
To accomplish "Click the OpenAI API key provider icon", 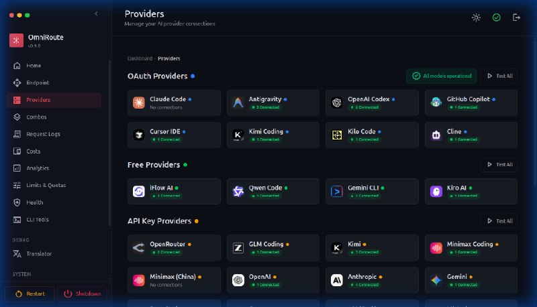I will pos(238,280).
